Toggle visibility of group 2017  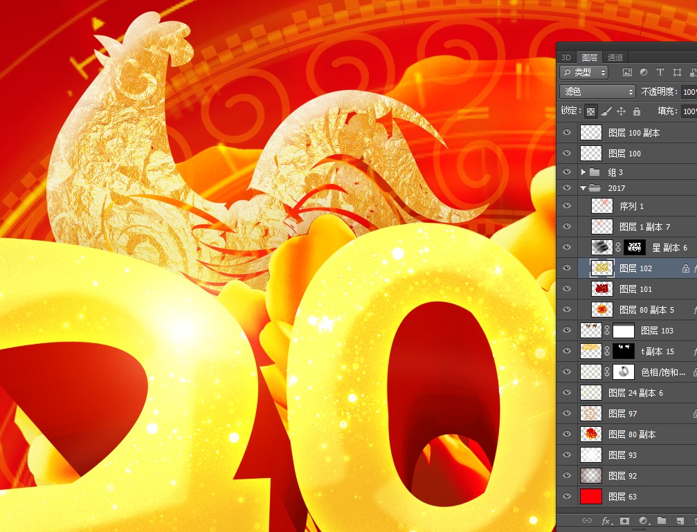click(567, 188)
